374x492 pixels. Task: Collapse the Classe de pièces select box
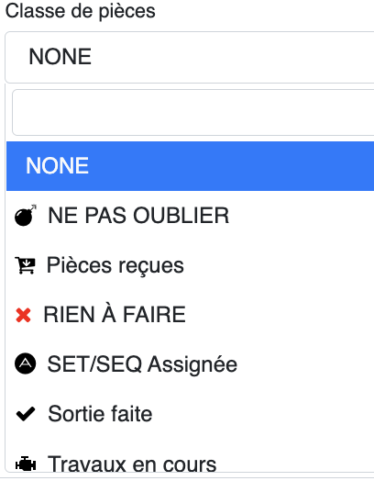coord(190,58)
